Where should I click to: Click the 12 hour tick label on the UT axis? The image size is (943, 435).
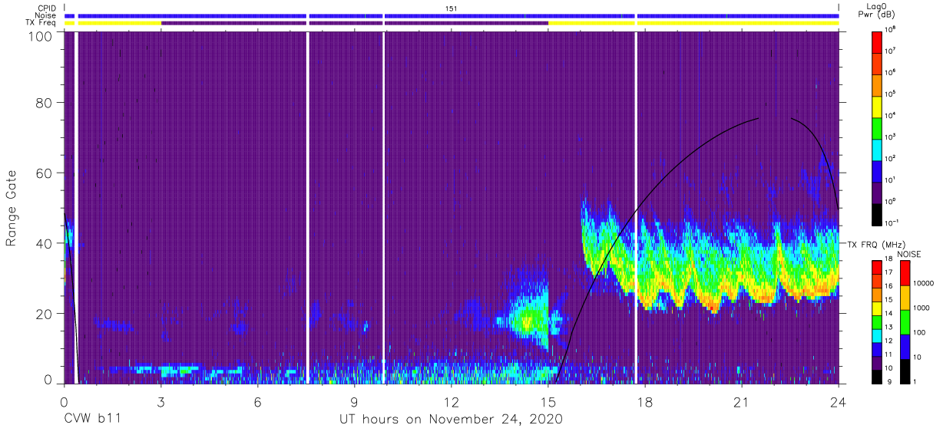point(451,400)
